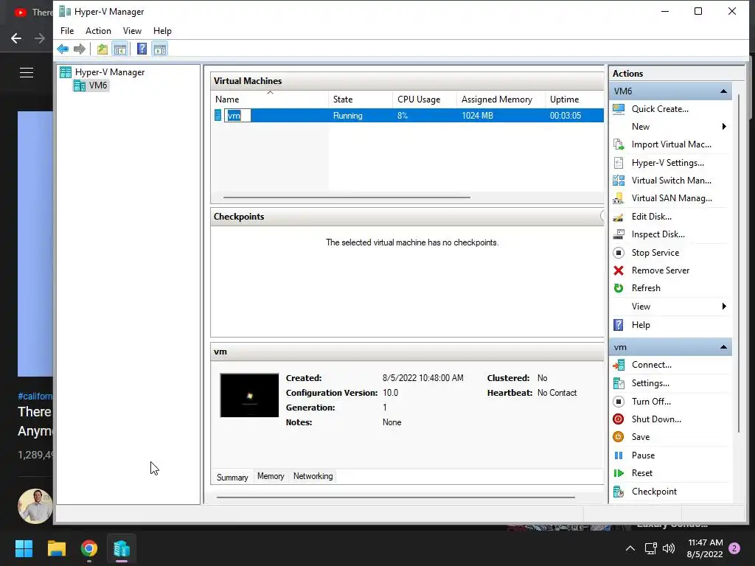This screenshot has width=755, height=566.
Task: Click the Import Virtual Machine icon
Action: pyautogui.click(x=619, y=144)
